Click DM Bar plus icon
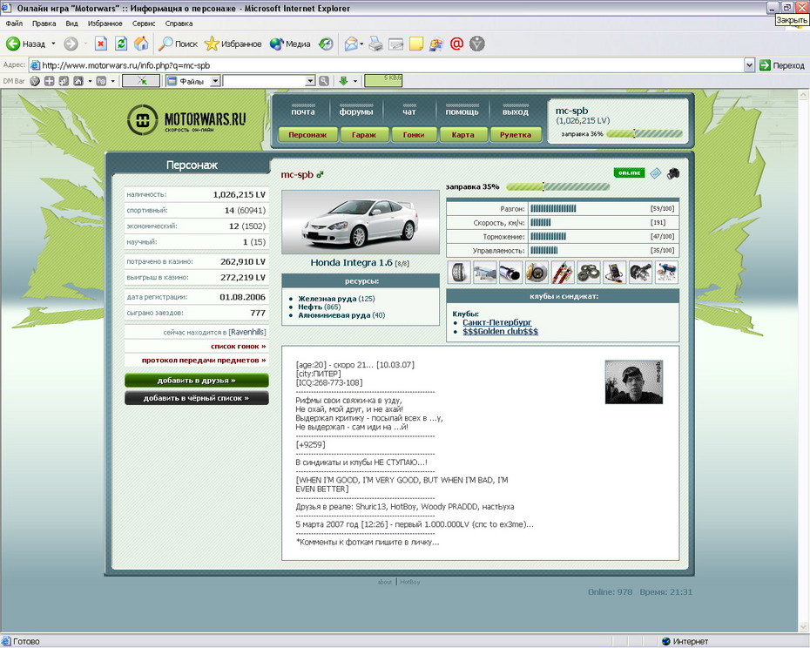Viewport: 810px width, 648px height. [49, 81]
